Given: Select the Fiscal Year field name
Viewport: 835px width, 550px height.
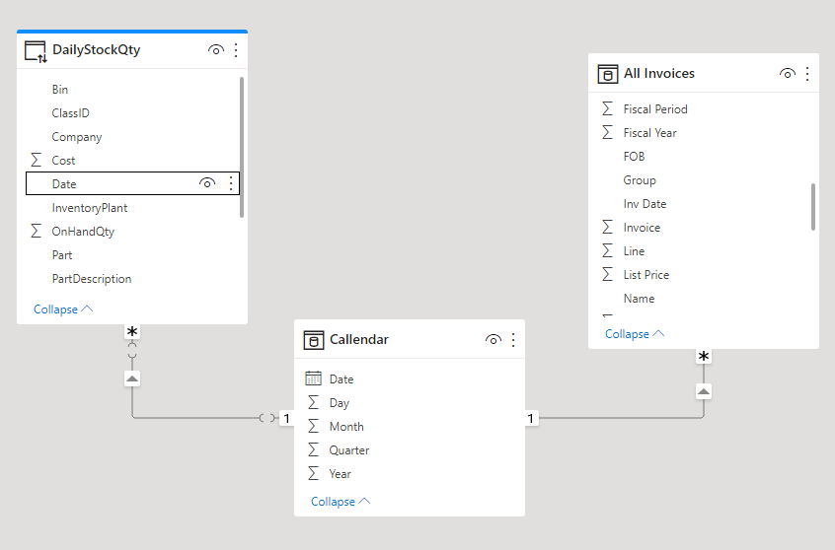Looking at the screenshot, I should coord(650,132).
